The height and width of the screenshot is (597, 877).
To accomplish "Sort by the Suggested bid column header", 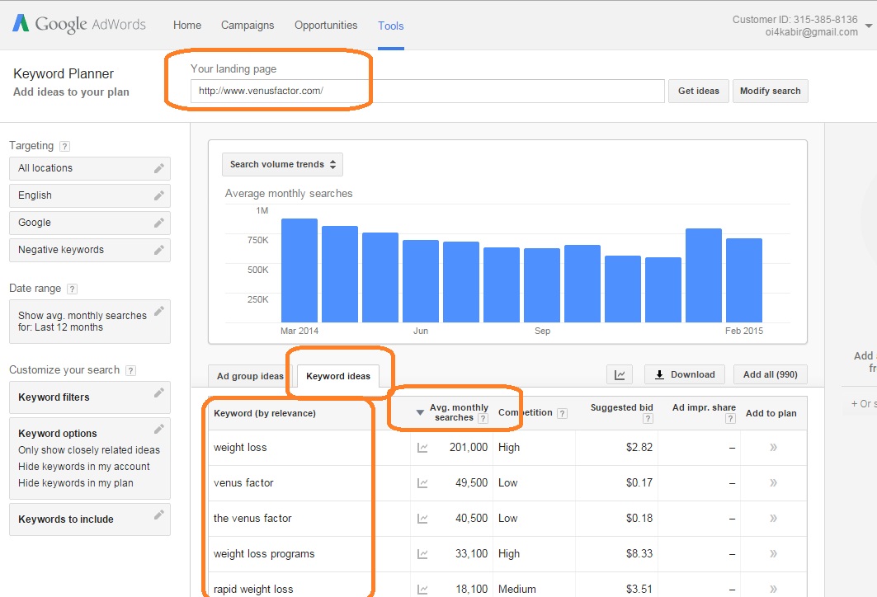I will [621, 407].
